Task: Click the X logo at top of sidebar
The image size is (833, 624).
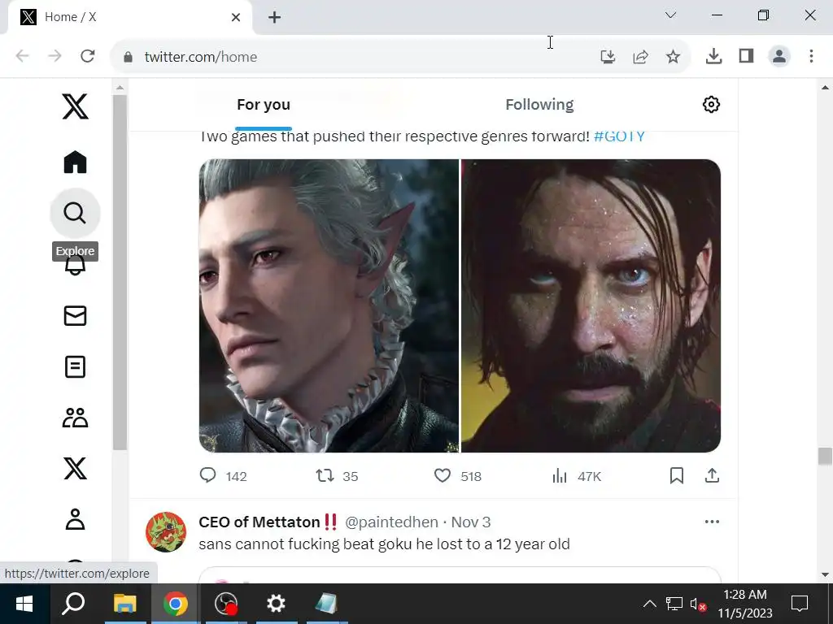Action: click(x=75, y=106)
